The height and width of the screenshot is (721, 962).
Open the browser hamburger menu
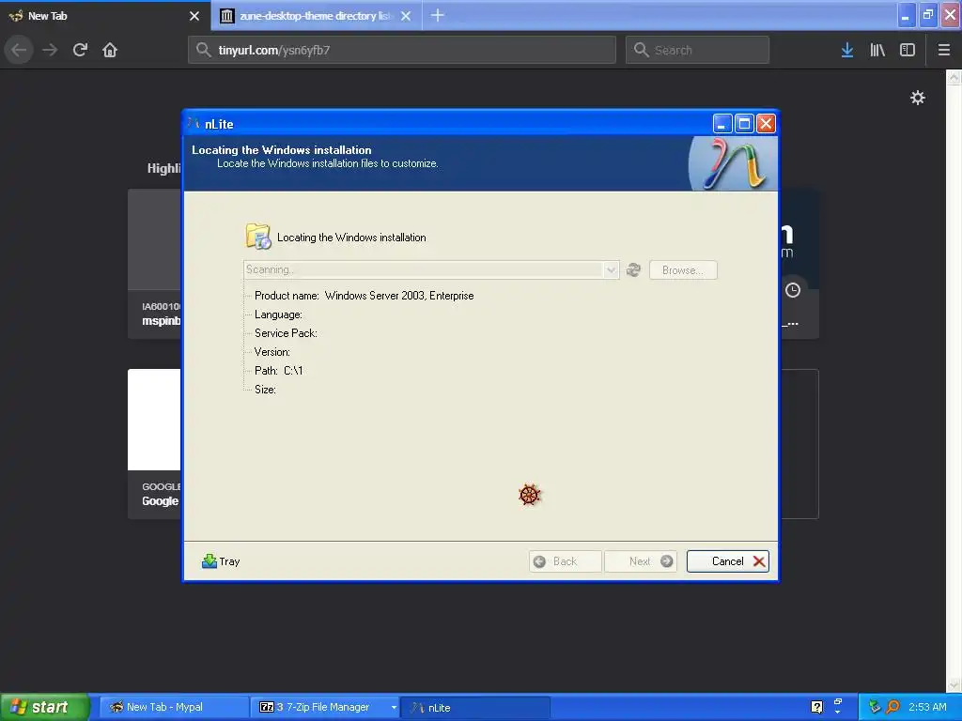(943, 50)
